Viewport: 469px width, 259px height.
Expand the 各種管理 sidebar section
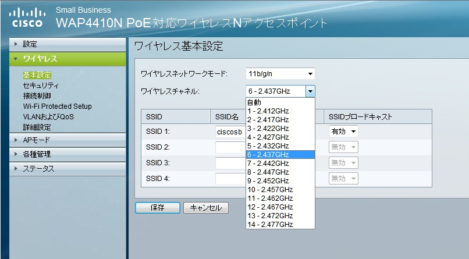click(x=67, y=154)
